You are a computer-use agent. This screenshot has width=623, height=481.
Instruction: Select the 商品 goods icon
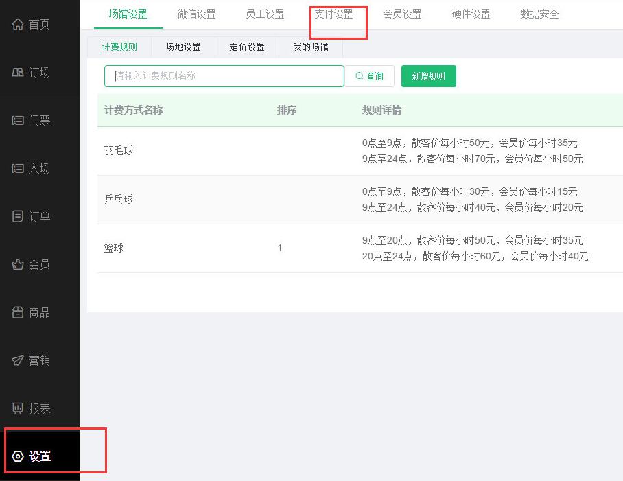pyautogui.click(x=19, y=313)
